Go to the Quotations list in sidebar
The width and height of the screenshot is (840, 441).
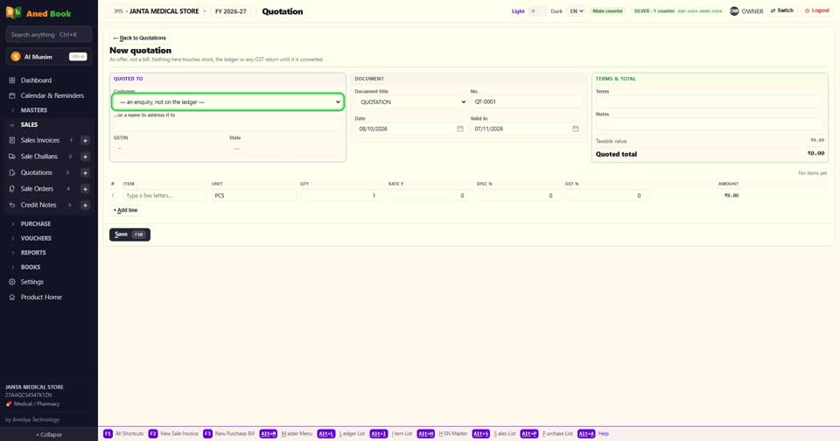[37, 172]
